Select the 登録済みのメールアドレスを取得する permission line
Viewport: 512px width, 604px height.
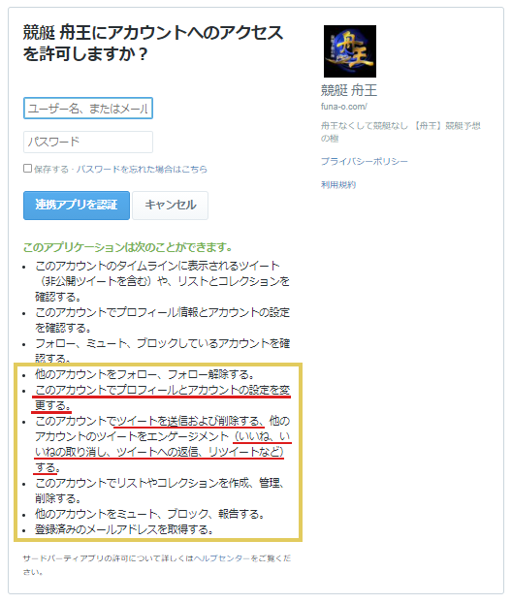(124, 529)
